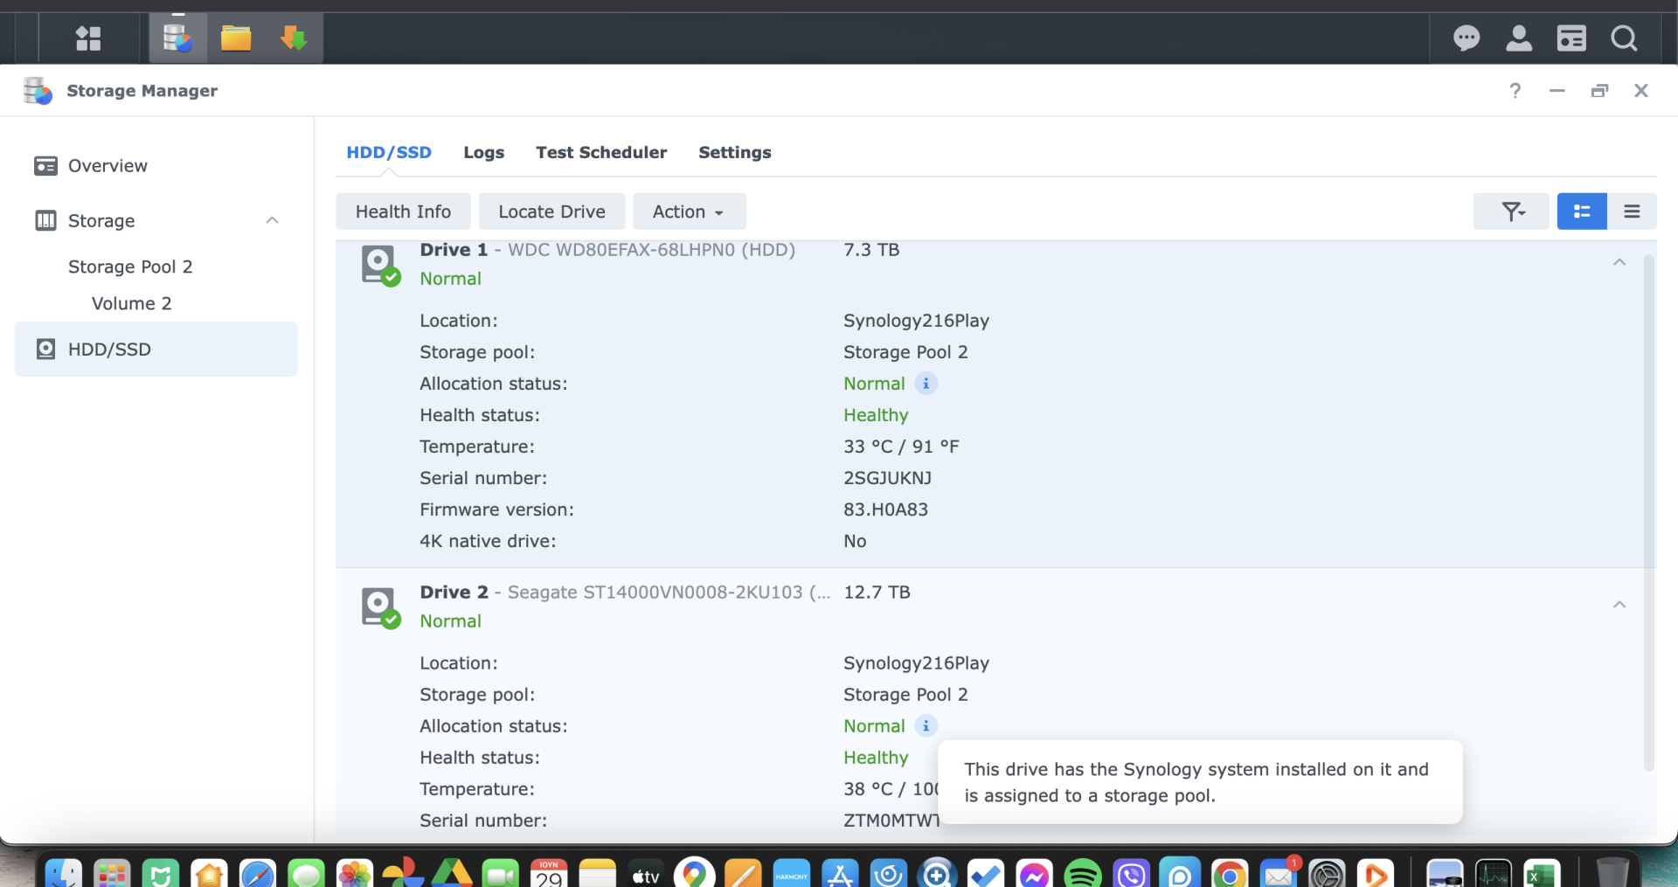1678x887 pixels.
Task: Click the Health Info button
Action: [x=403, y=211]
